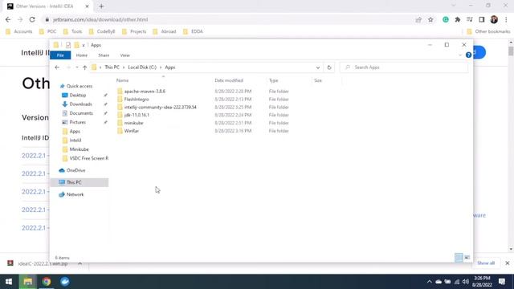Screen dimensions: 514x289
Task: Sort by Name column header
Action: click(122, 80)
